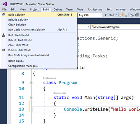Choose Build Solution from the menu
Viewport: 140px width, 124px height.
39,15
